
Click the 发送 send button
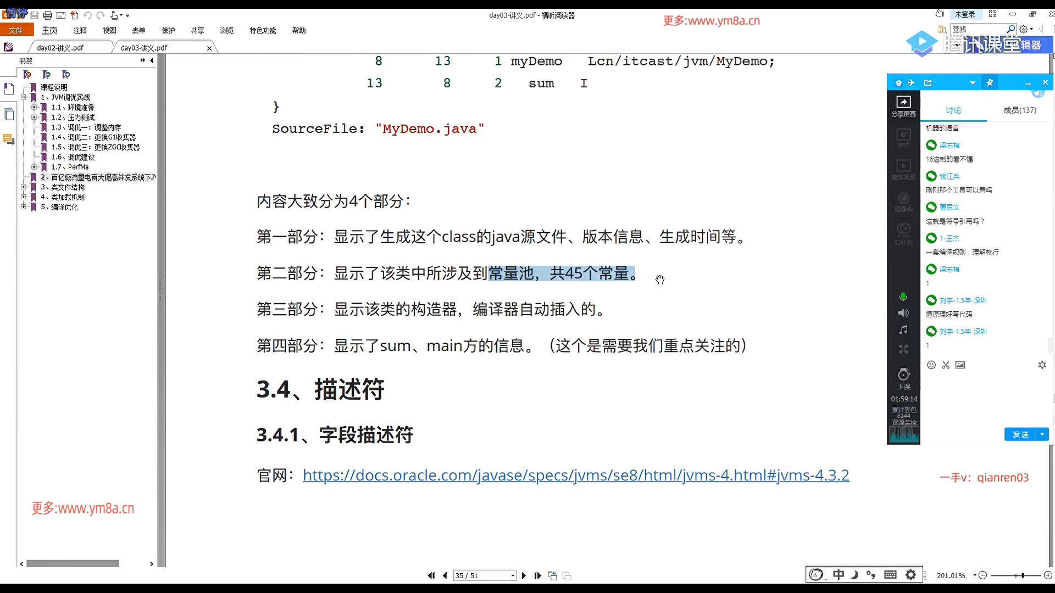tap(1020, 434)
